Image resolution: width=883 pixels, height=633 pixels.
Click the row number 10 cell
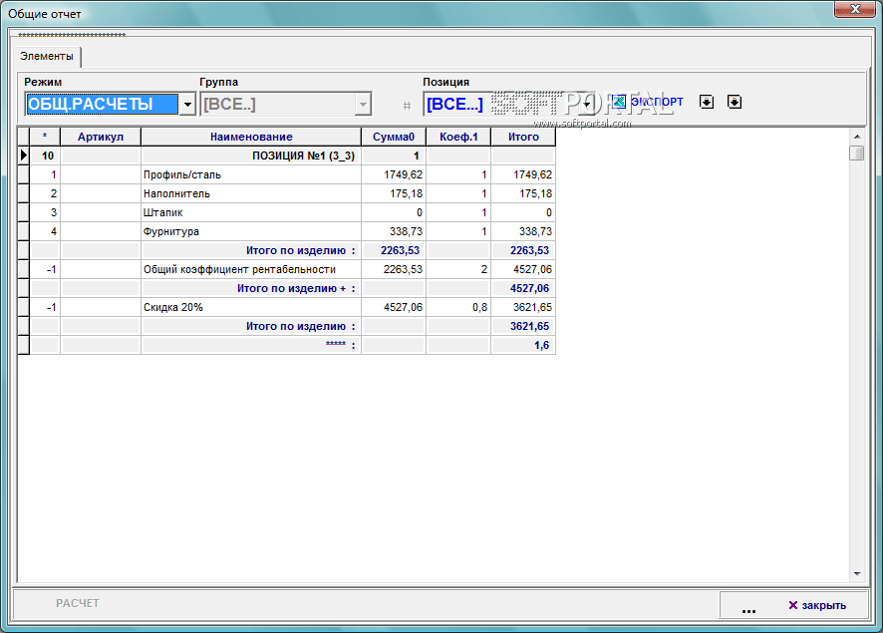45,156
